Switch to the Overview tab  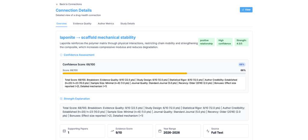click(61, 24)
